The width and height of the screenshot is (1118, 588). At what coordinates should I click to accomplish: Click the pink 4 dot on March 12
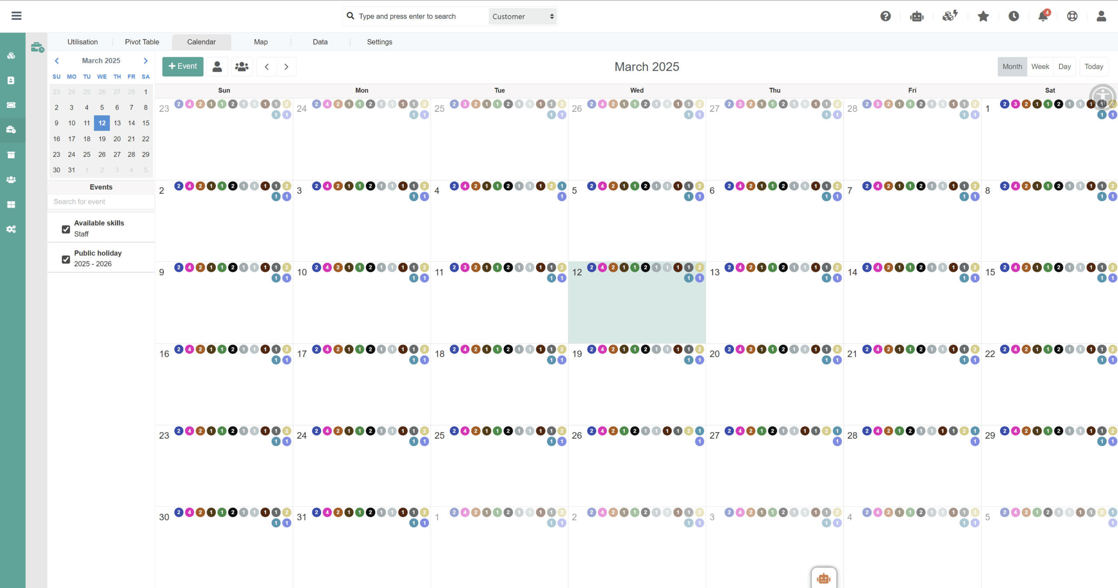click(602, 267)
